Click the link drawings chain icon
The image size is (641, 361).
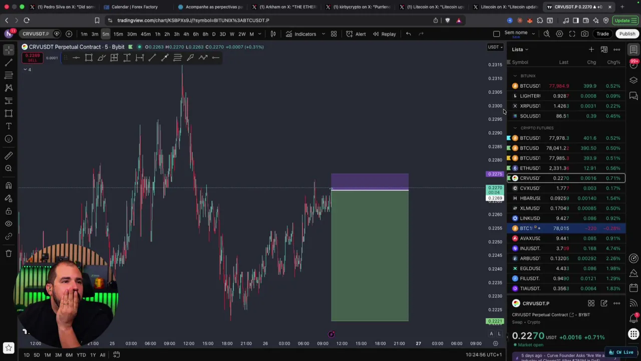click(9, 236)
